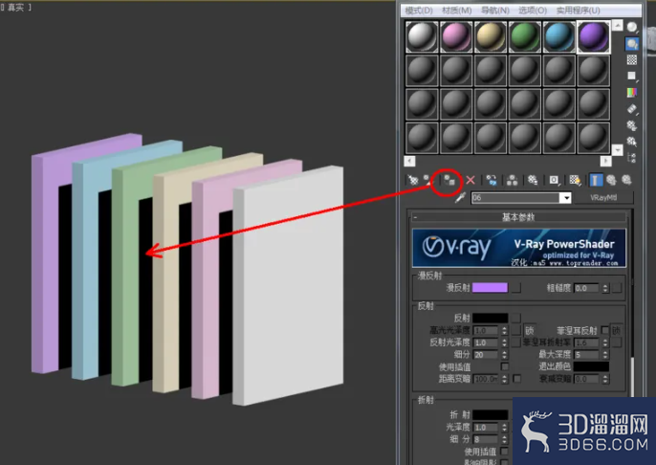Click the 反射光泽度 spinner arrows
Image resolution: width=656 pixels, height=465 pixels.
tap(505, 343)
